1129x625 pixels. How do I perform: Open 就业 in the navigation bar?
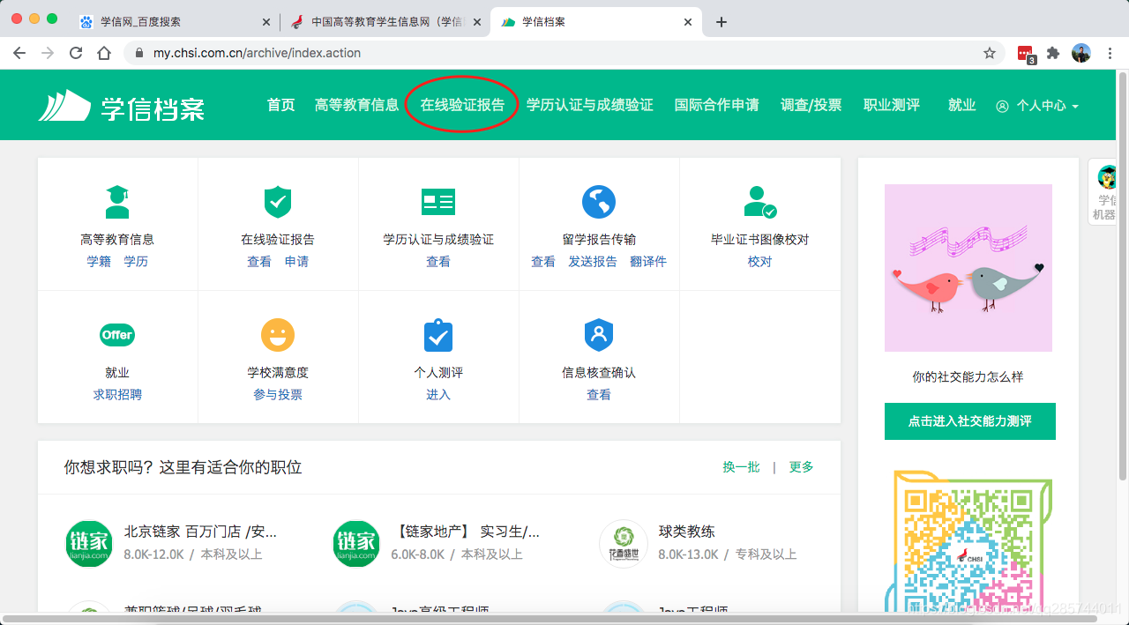pyautogui.click(x=962, y=105)
